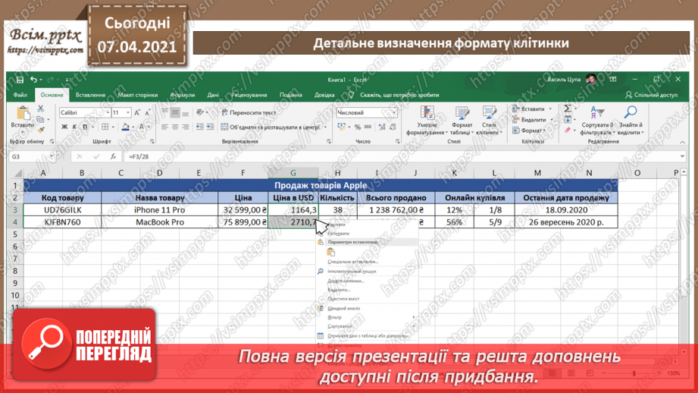Screen dimensions: 698x393
Task: Open the Calibri font name dropdown
Action: pos(108,113)
